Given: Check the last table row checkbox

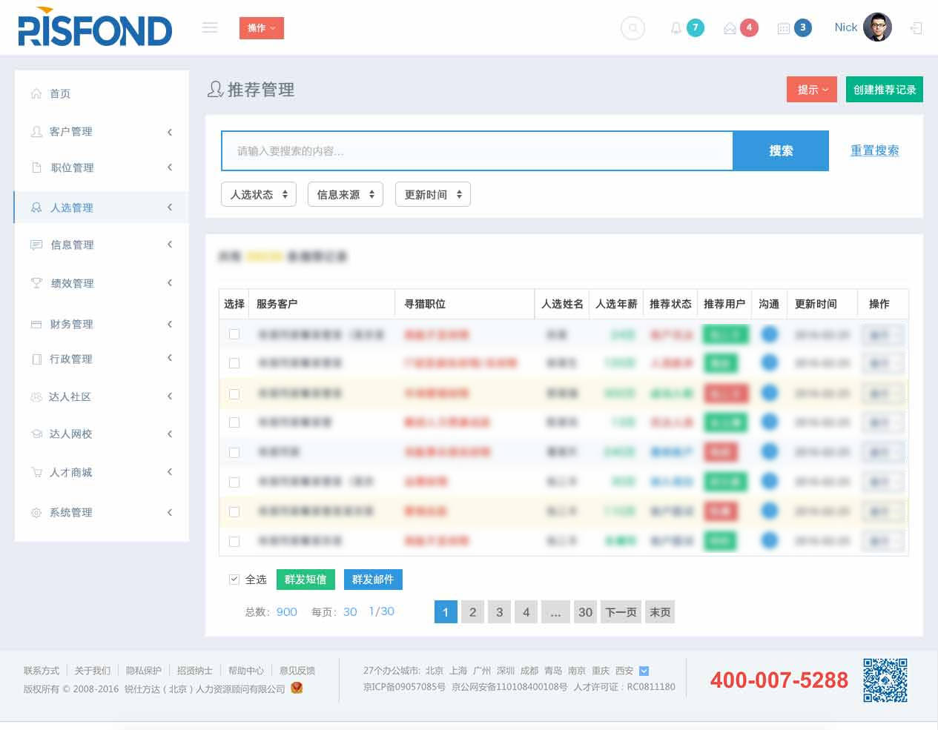Looking at the screenshot, I should (x=234, y=542).
